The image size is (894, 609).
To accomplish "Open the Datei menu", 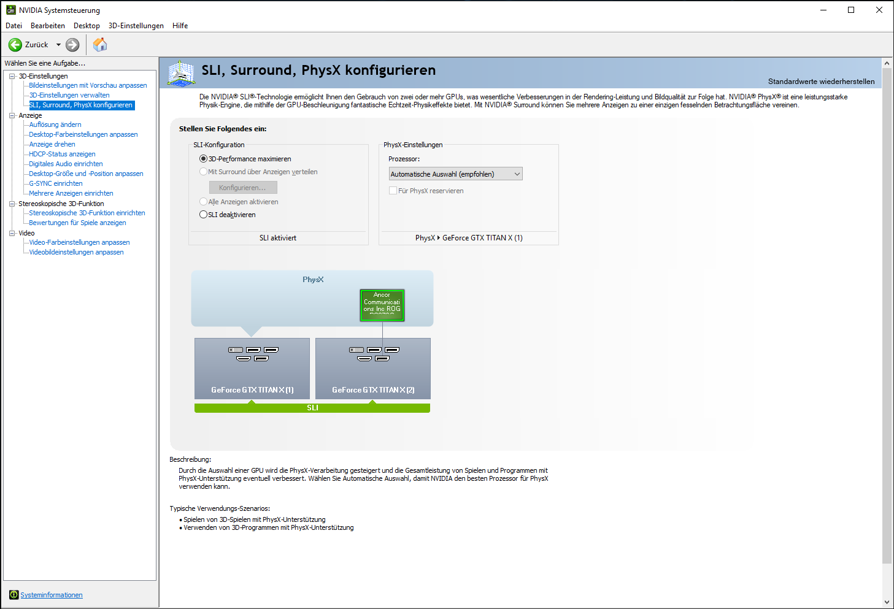I will [13, 26].
